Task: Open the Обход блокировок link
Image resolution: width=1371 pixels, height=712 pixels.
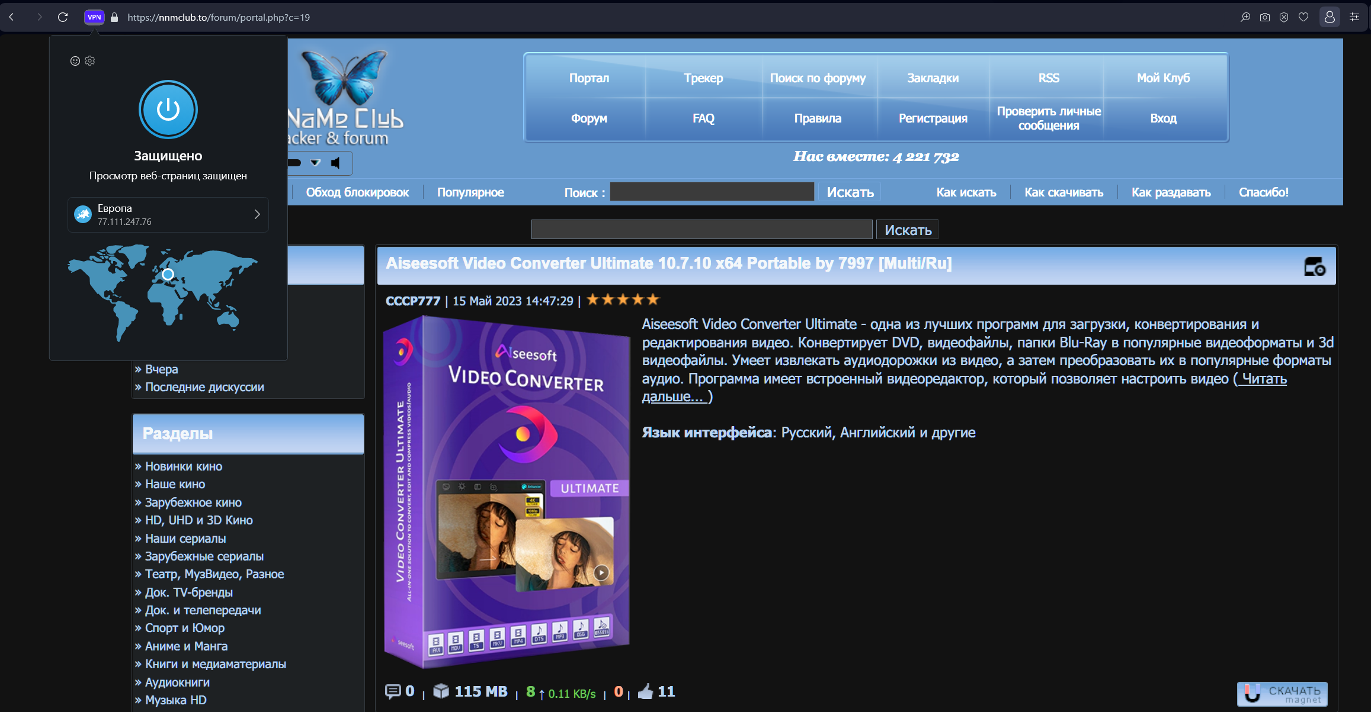Action: [x=357, y=192]
